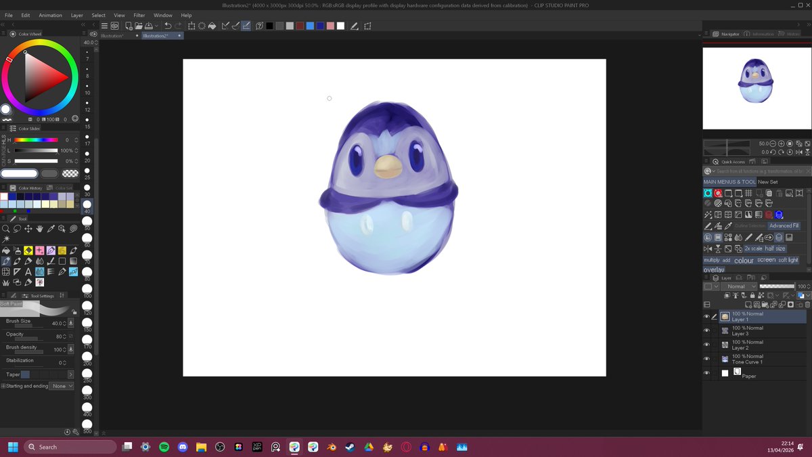Screen dimensions: 812x457
Task: Expand the Starting and ending plus expander
Action: tap(3, 386)
